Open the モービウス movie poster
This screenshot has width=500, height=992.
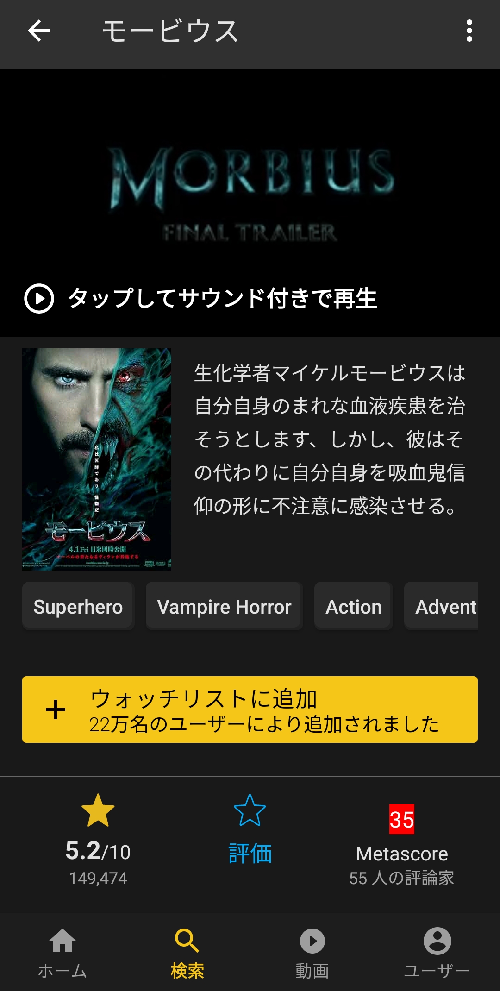pos(97,459)
